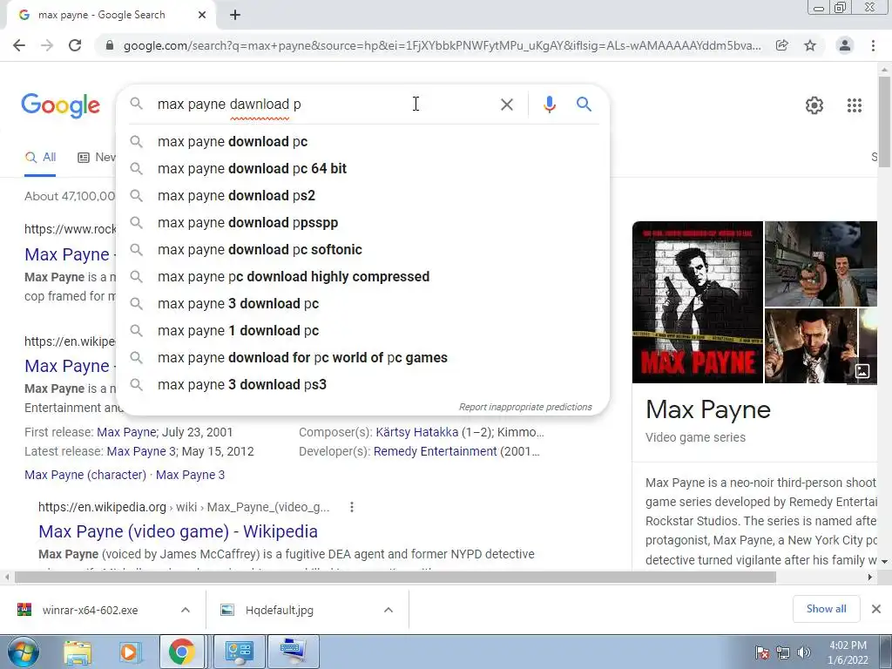Viewport: 892px width, 669px height.
Task: Open Kärtsy Hatakka composer link
Action: pyautogui.click(x=417, y=432)
